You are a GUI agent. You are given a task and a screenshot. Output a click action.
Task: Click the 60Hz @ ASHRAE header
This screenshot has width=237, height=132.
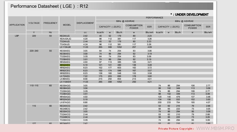(x=184, y=21)
